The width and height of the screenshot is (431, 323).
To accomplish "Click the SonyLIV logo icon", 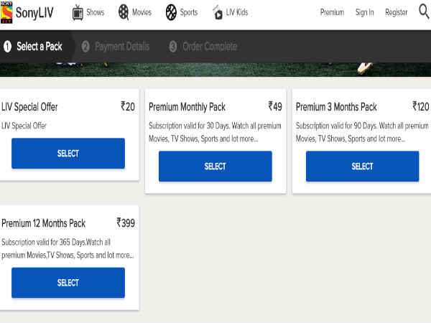I will point(6,12).
